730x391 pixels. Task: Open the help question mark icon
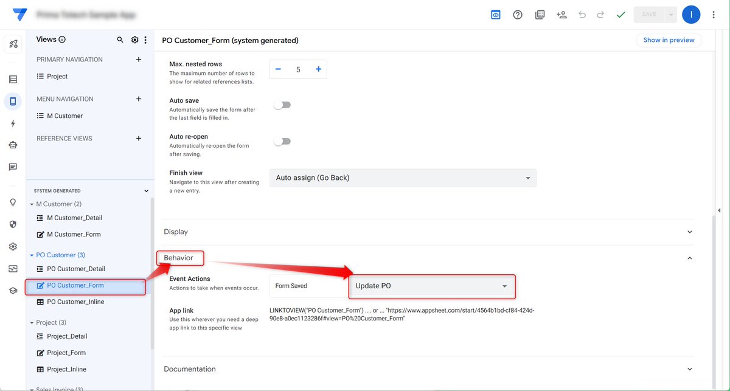pos(518,15)
